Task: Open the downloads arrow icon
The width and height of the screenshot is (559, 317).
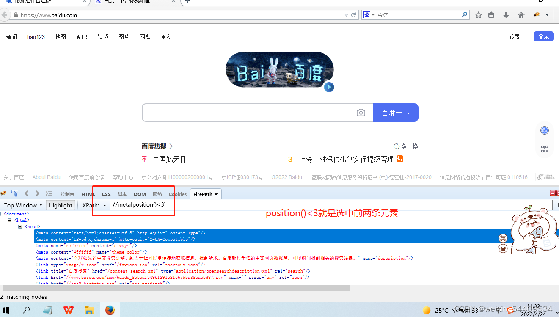Action: coord(506,15)
